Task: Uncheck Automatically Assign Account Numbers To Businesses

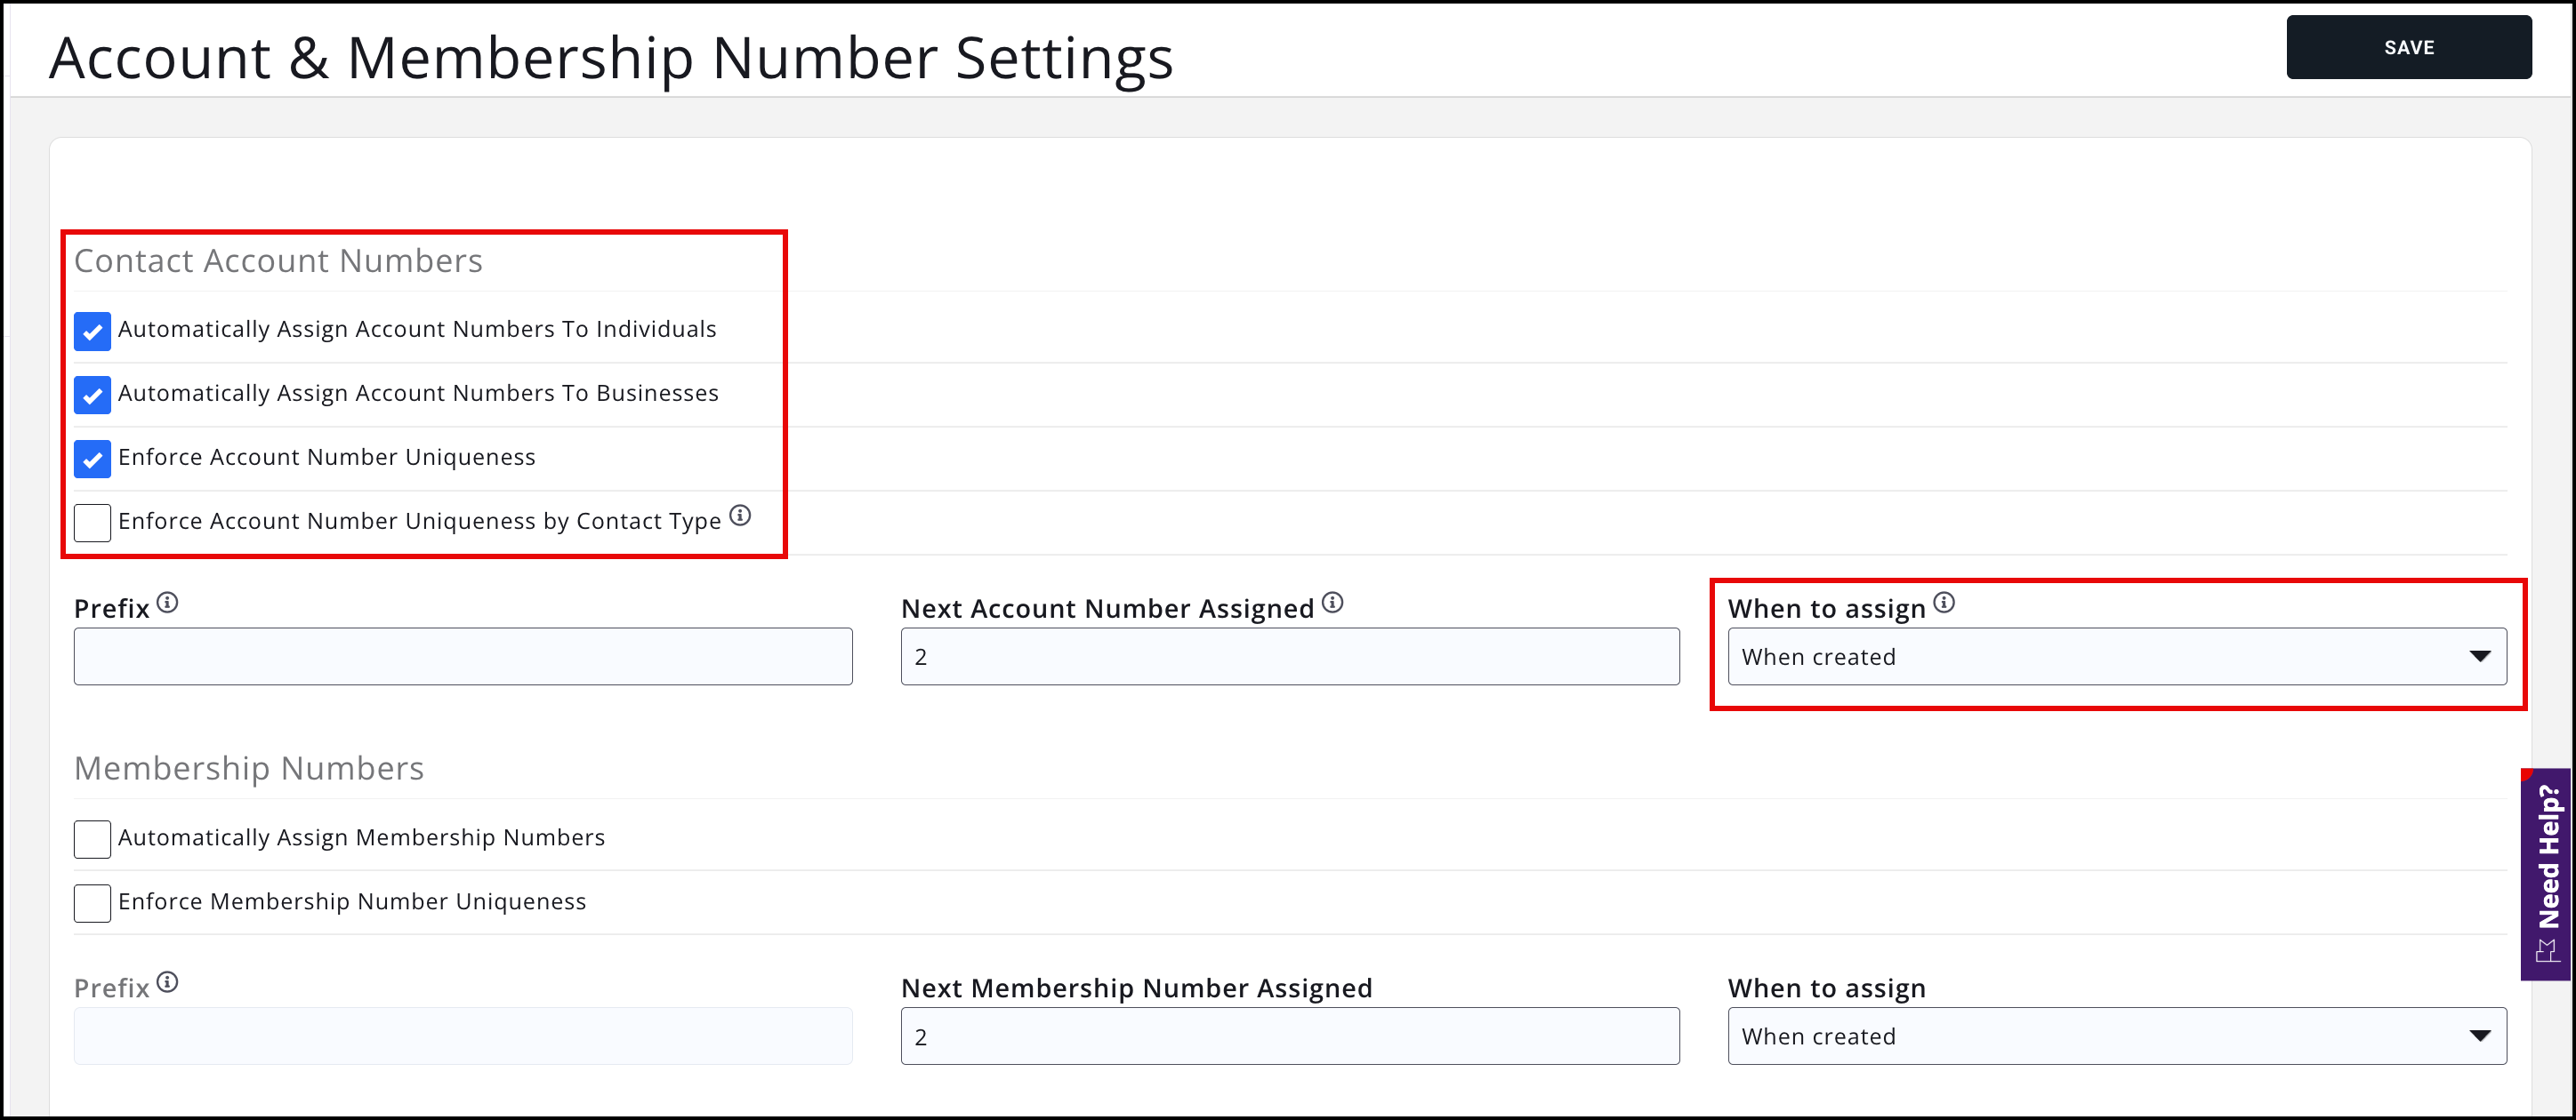Action: (x=92, y=395)
